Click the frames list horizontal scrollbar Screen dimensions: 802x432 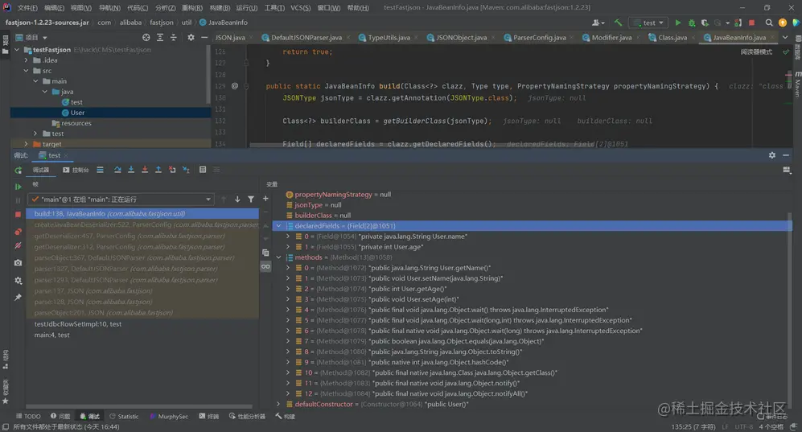point(138,407)
